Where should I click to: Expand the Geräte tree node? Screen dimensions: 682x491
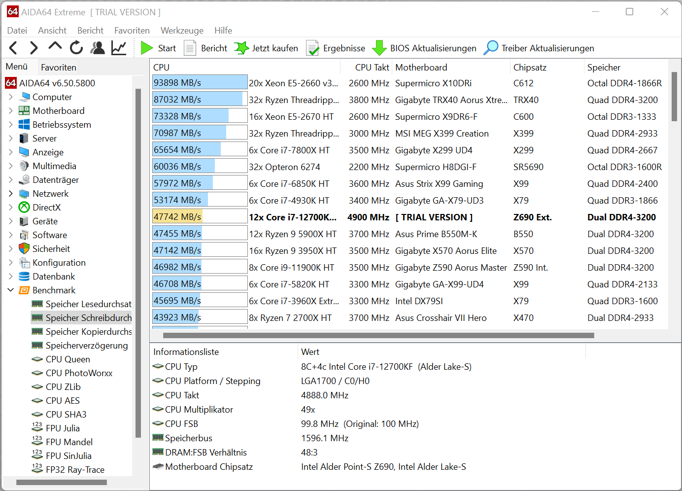point(11,221)
